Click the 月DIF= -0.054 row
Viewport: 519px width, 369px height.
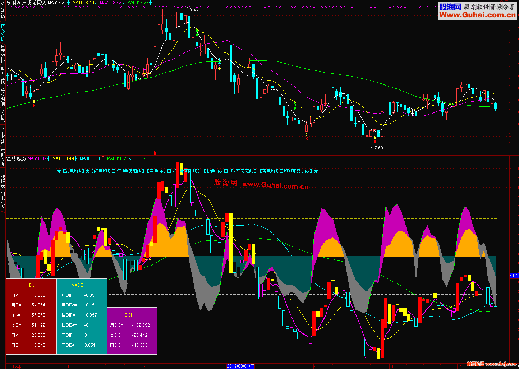coord(79,295)
